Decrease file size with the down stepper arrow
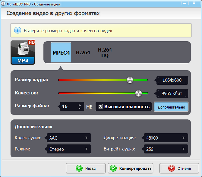The width and height of the screenshot is (202, 177). click(x=80, y=108)
